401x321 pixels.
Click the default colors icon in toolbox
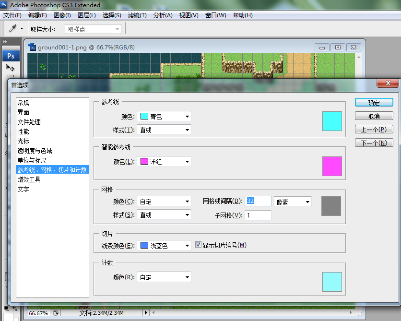[7, 309]
